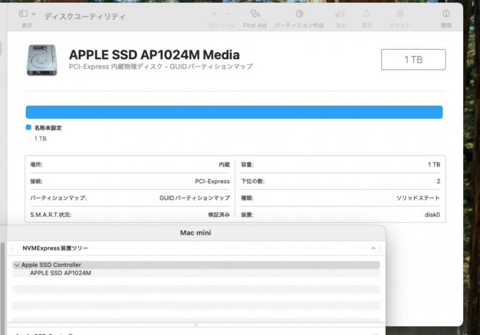Click the Erase drive icon

(340, 14)
